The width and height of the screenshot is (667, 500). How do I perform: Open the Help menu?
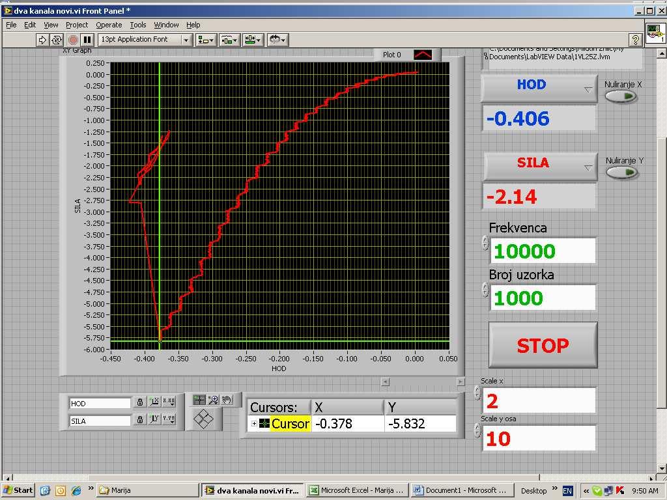193,25
